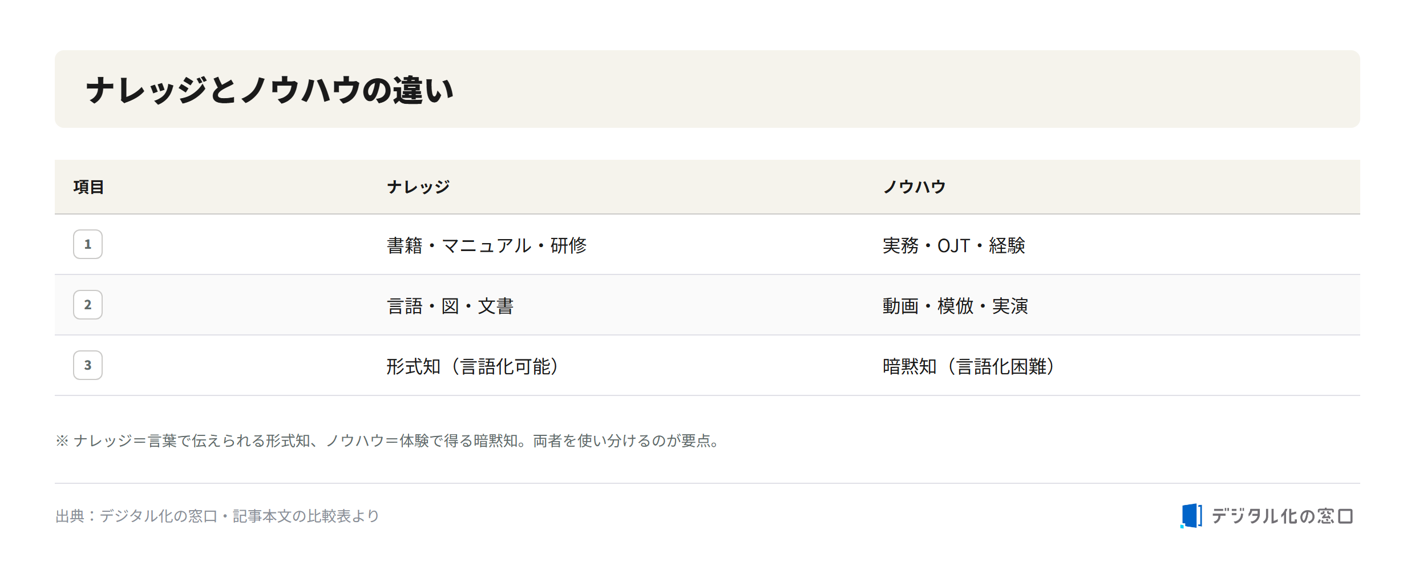Click the 実務・OJT・経験 cell
Viewport: 1415px width, 582px height.
pyautogui.click(x=954, y=245)
